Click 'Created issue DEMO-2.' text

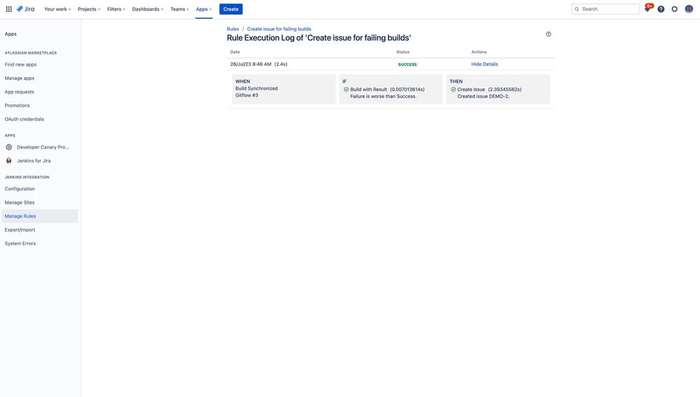pyautogui.click(x=483, y=96)
